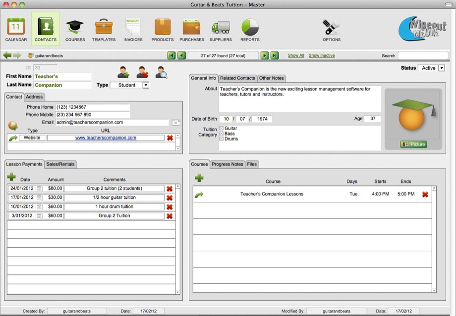Click the Picture button
This screenshot has height=316, width=456.
(x=413, y=144)
